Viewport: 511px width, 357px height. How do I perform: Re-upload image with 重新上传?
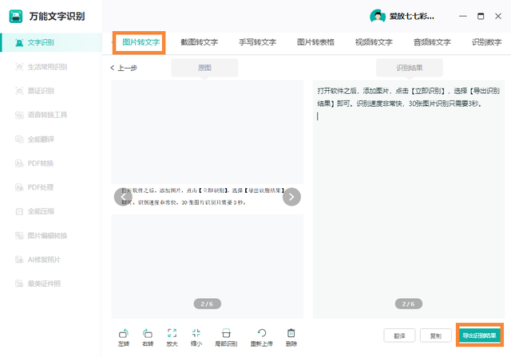pos(262,338)
